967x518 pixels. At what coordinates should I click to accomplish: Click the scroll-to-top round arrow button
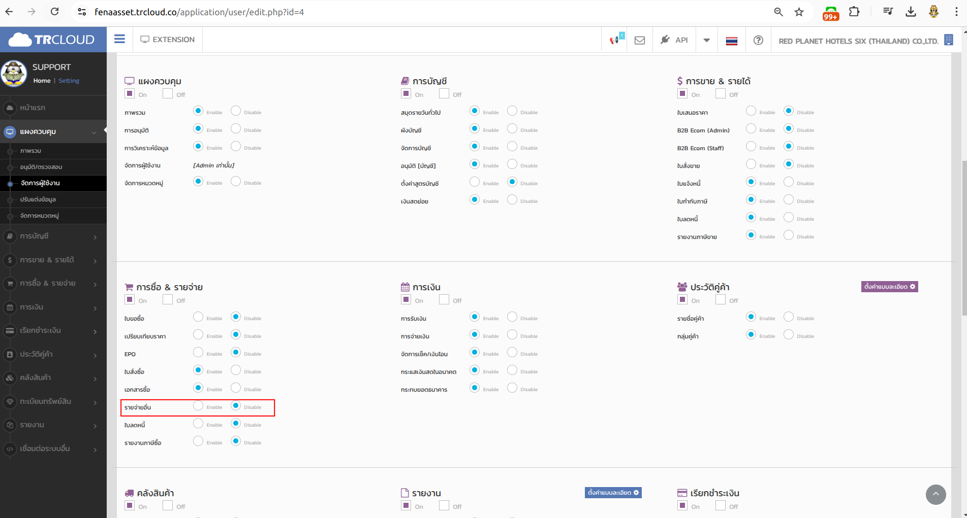tap(935, 494)
